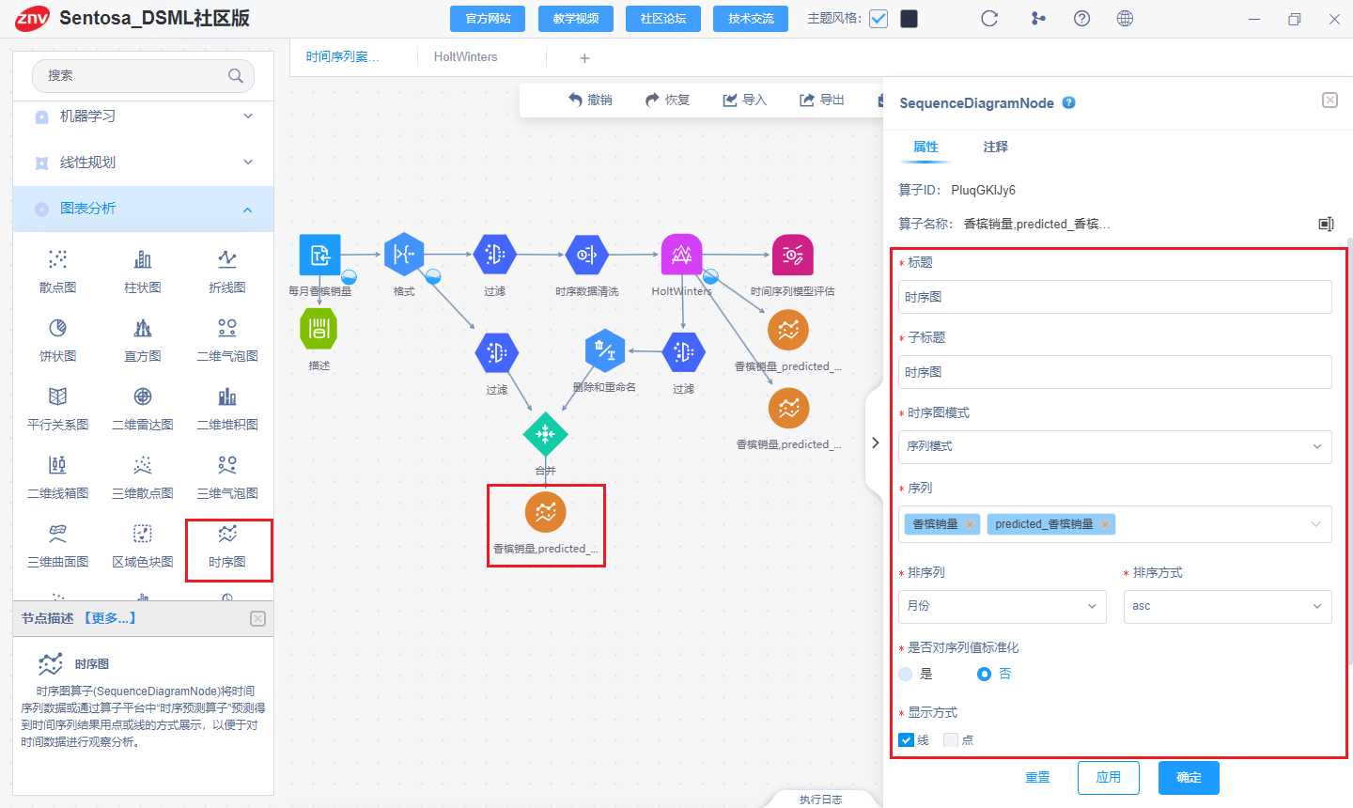This screenshot has width=1353, height=808.
Task: Select the 直方图 histogram icon
Action: tap(143, 328)
